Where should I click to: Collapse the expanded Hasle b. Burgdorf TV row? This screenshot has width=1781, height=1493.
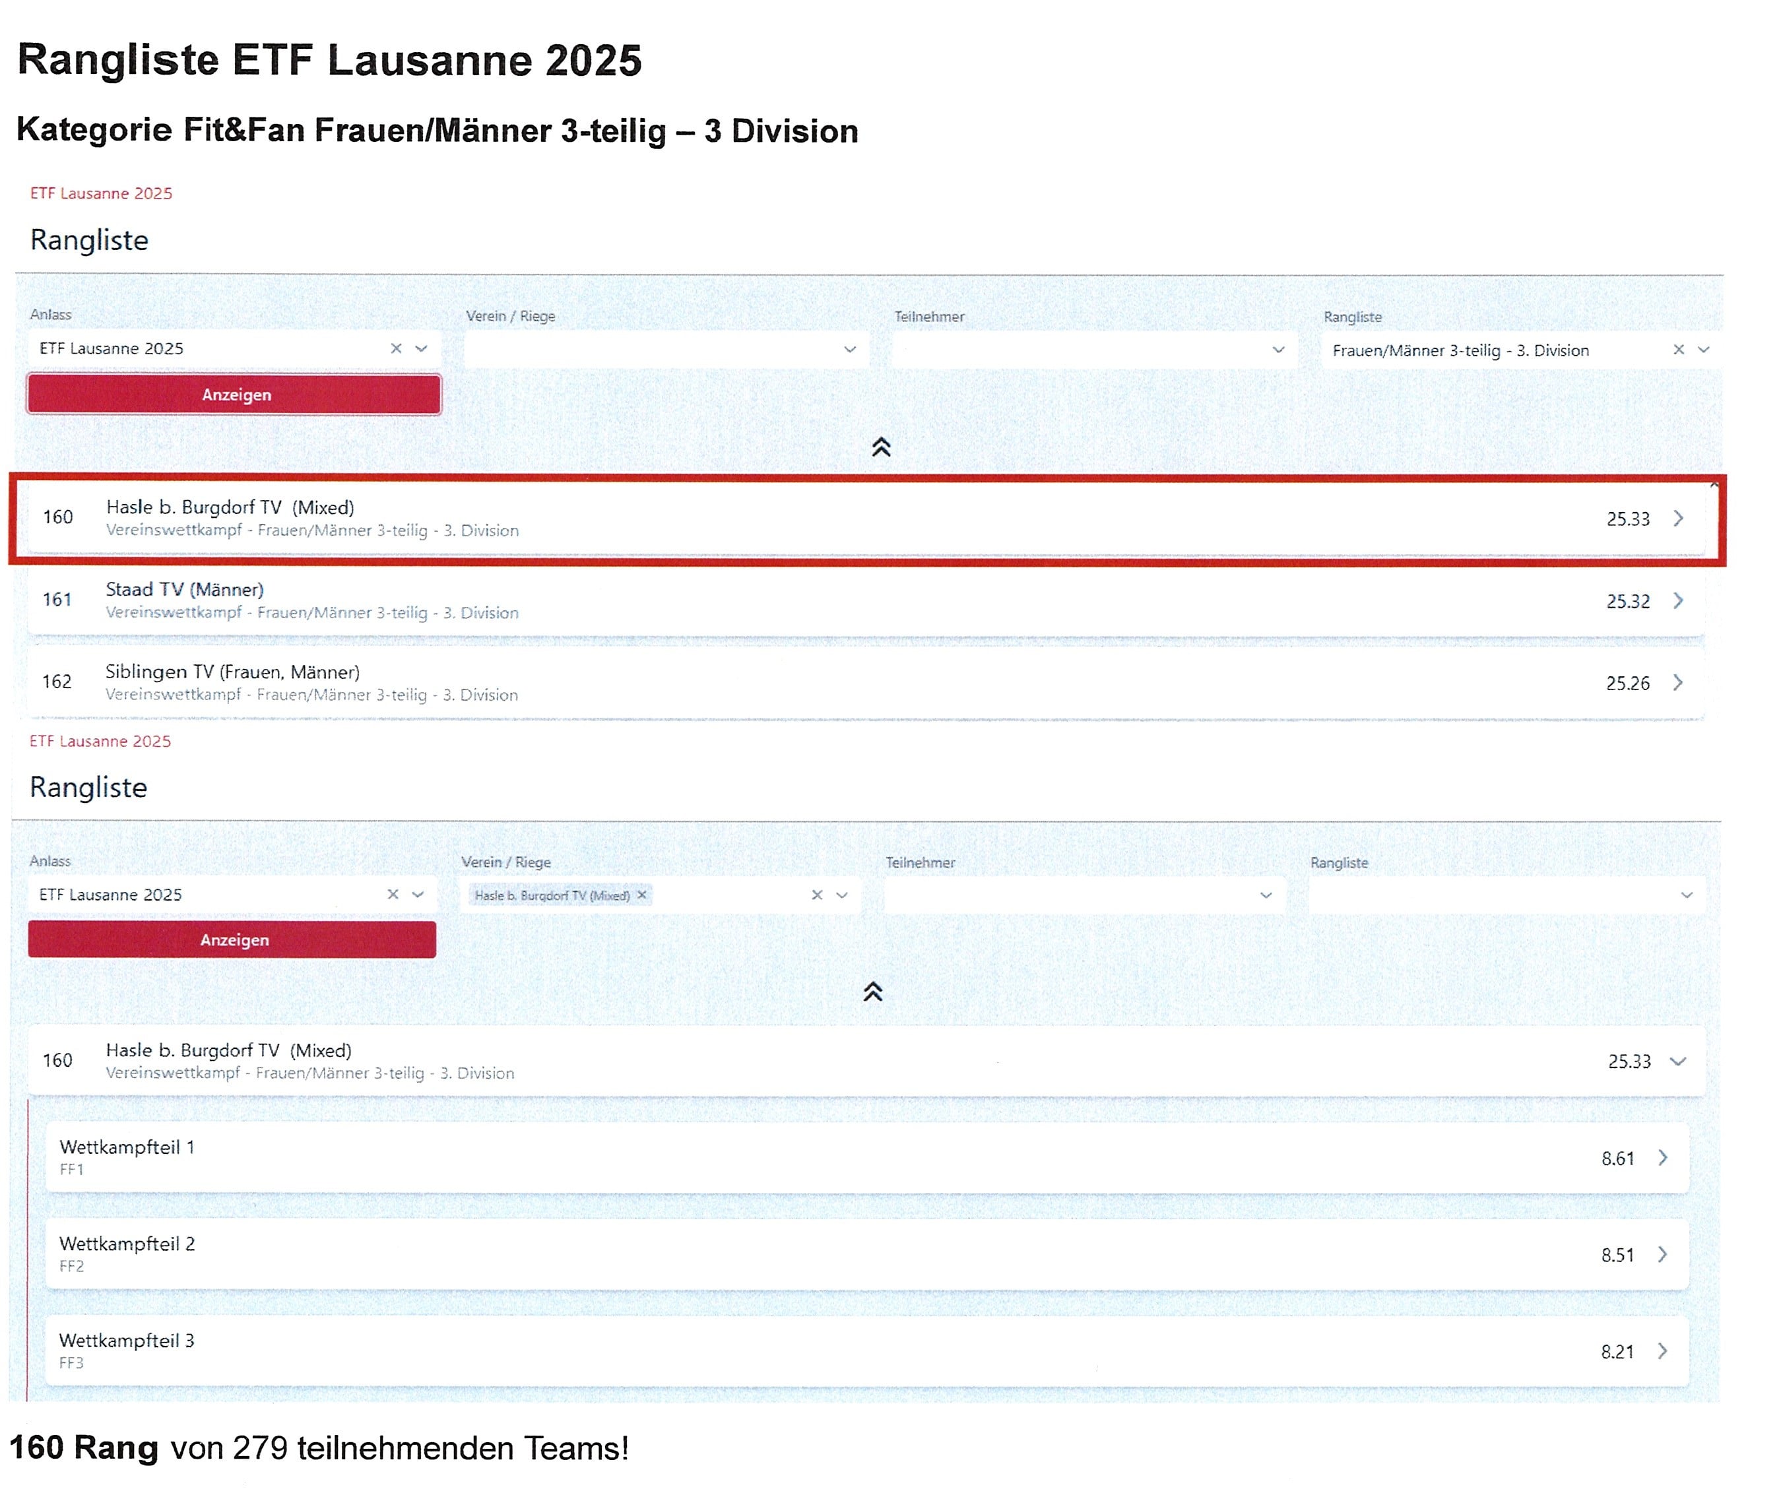click(1677, 1062)
